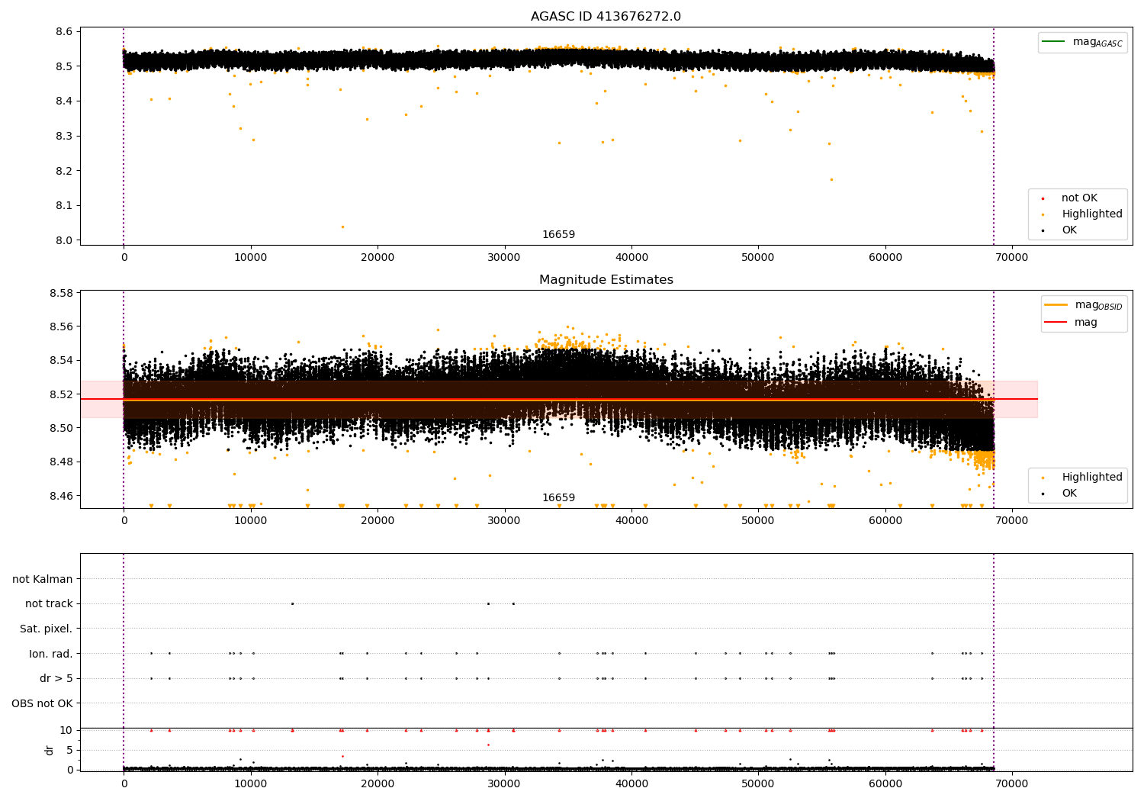The image size is (1144, 801).
Task: Click the 8.0 tick label on top plot
Action: pos(64,241)
